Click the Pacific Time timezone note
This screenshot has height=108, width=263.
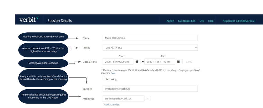click(x=150, y=72)
